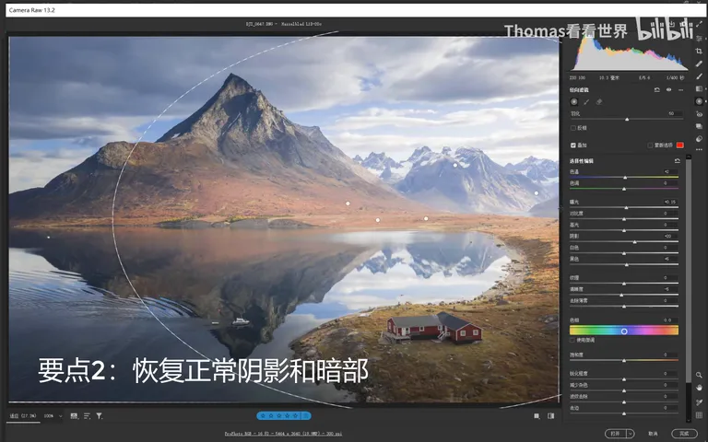Image resolution: width=708 pixels, height=442 pixels.
Task: Open the Snapshots panel icon
Action: click(x=699, y=127)
